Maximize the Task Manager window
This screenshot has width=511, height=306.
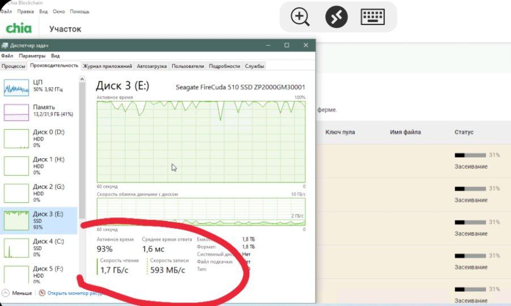287,45
